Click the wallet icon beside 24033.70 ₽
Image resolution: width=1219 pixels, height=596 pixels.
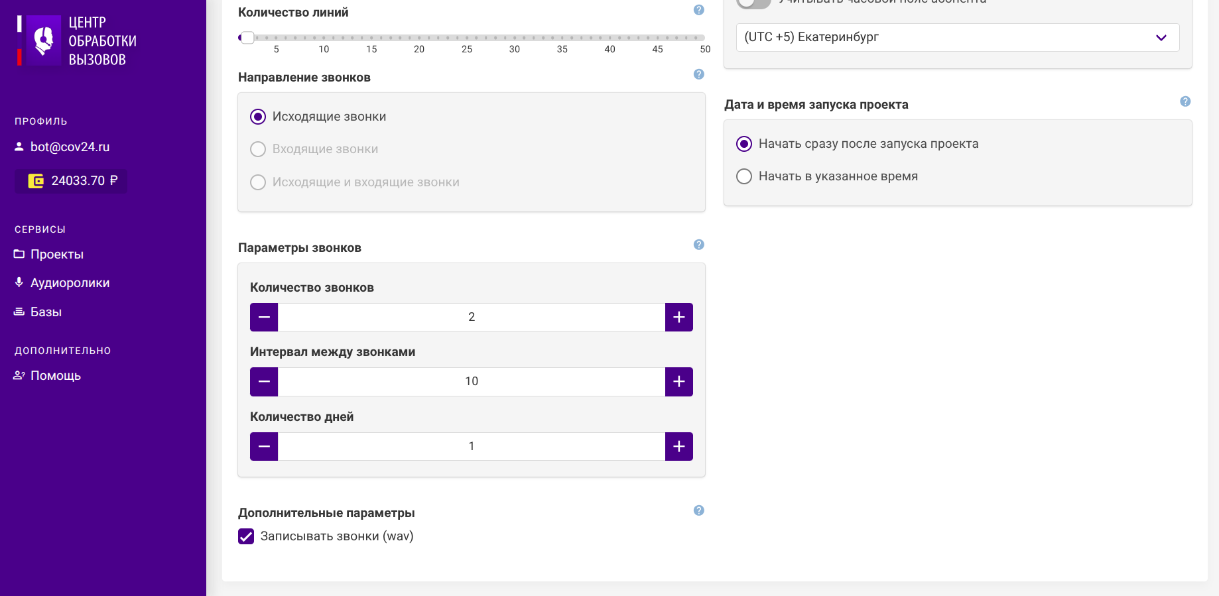(36, 181)
